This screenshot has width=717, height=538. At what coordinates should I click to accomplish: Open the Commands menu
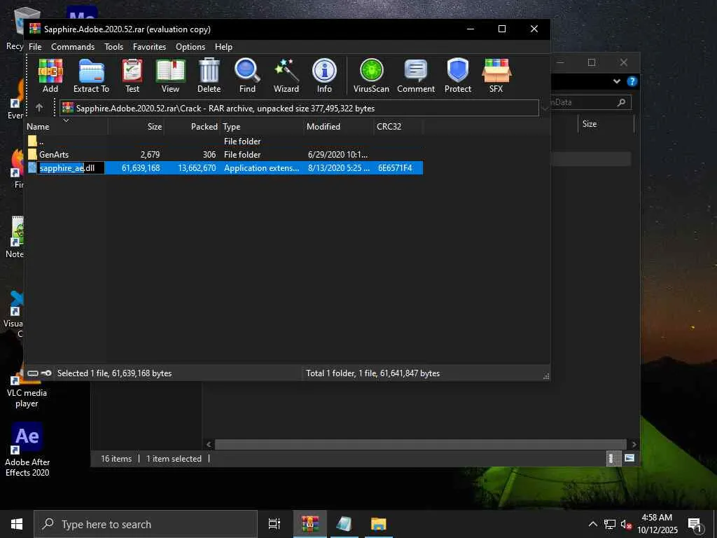73,47
